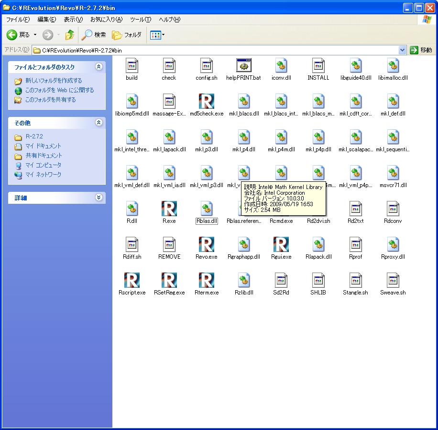Select the Rgui.exe file icon

click(x=281, y=244)
